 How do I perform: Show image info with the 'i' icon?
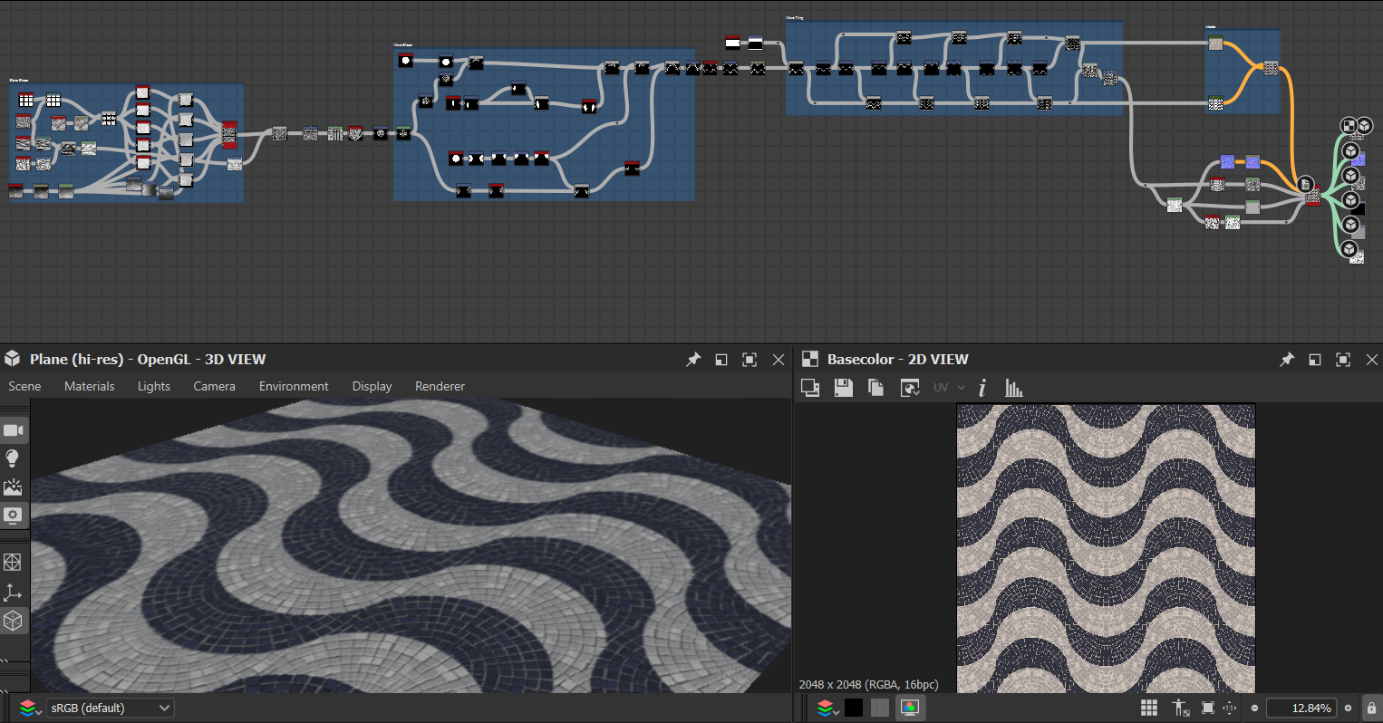click(982, 388)
